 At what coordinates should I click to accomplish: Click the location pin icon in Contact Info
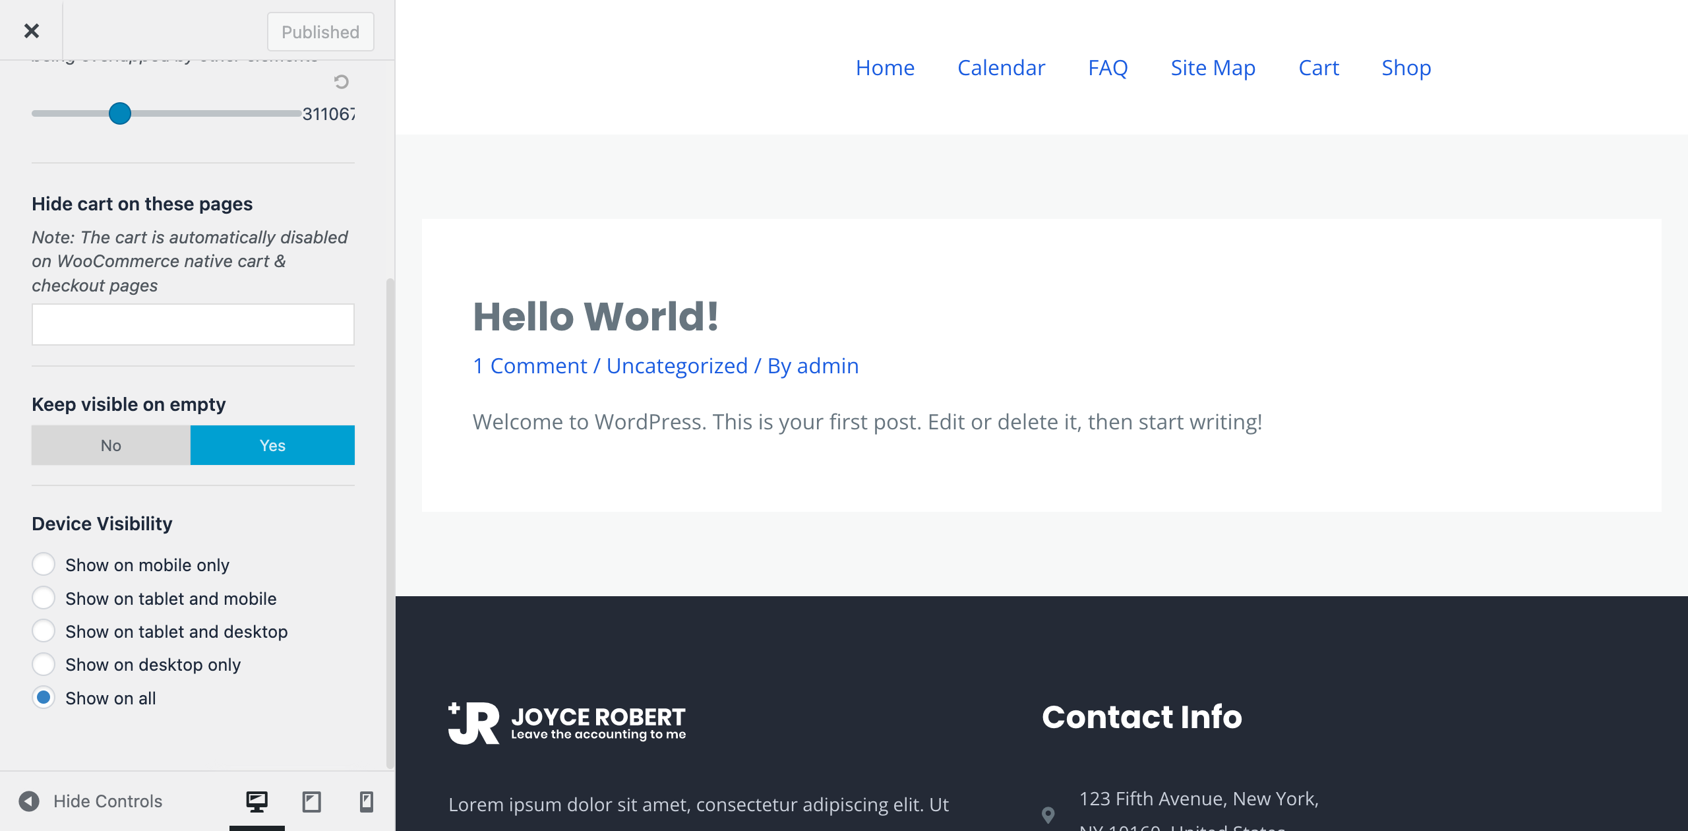coord(1048,815)
